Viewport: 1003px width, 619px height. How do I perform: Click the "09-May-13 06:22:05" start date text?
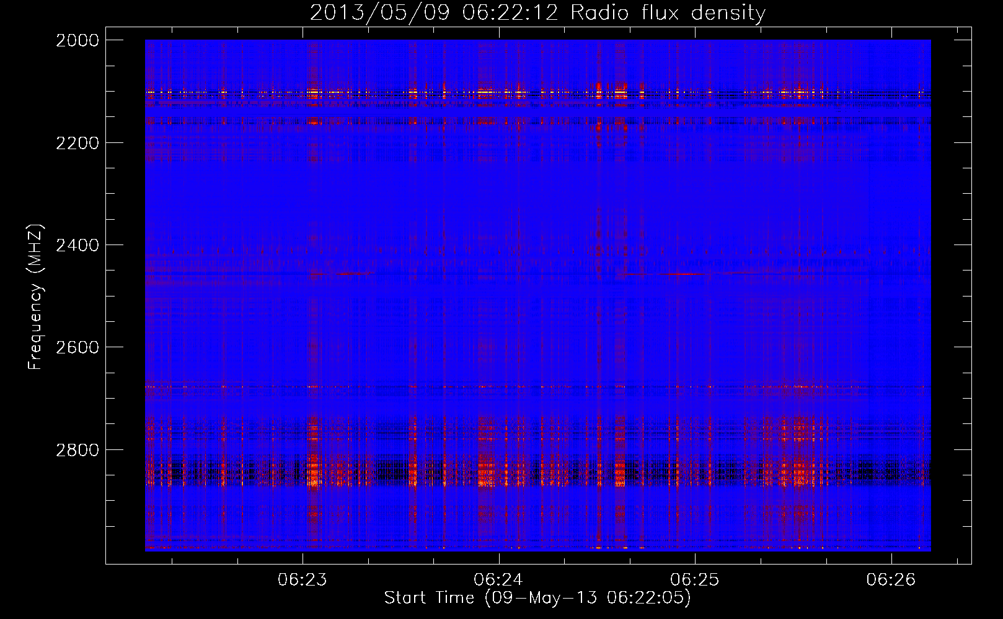click(588, 598)
